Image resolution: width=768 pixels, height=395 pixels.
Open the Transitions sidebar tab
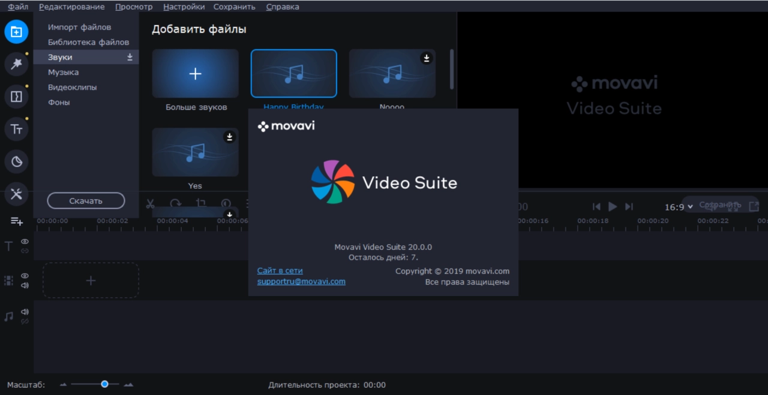click(x=16, y=97)
